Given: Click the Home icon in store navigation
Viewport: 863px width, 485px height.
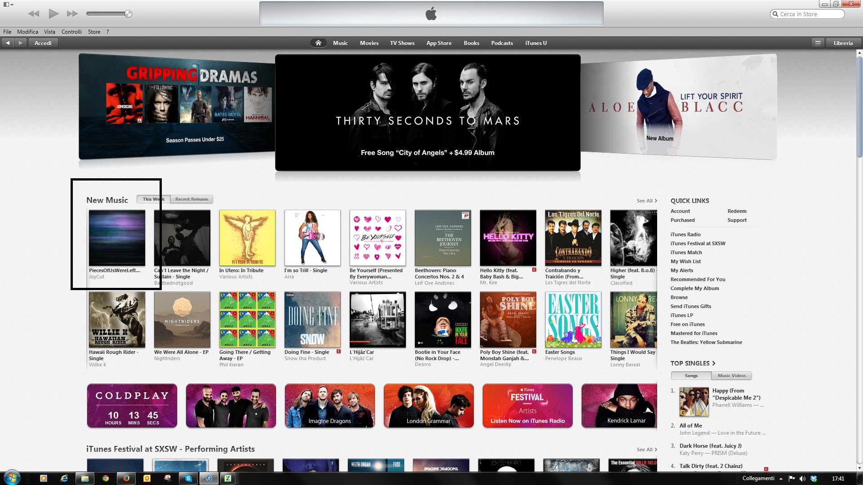Looking at the screenshot, I should pos(318,43).
